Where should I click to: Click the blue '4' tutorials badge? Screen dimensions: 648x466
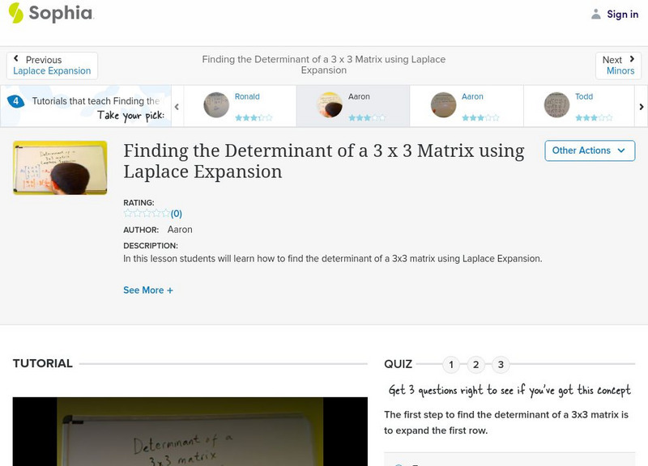pos(16,100)
